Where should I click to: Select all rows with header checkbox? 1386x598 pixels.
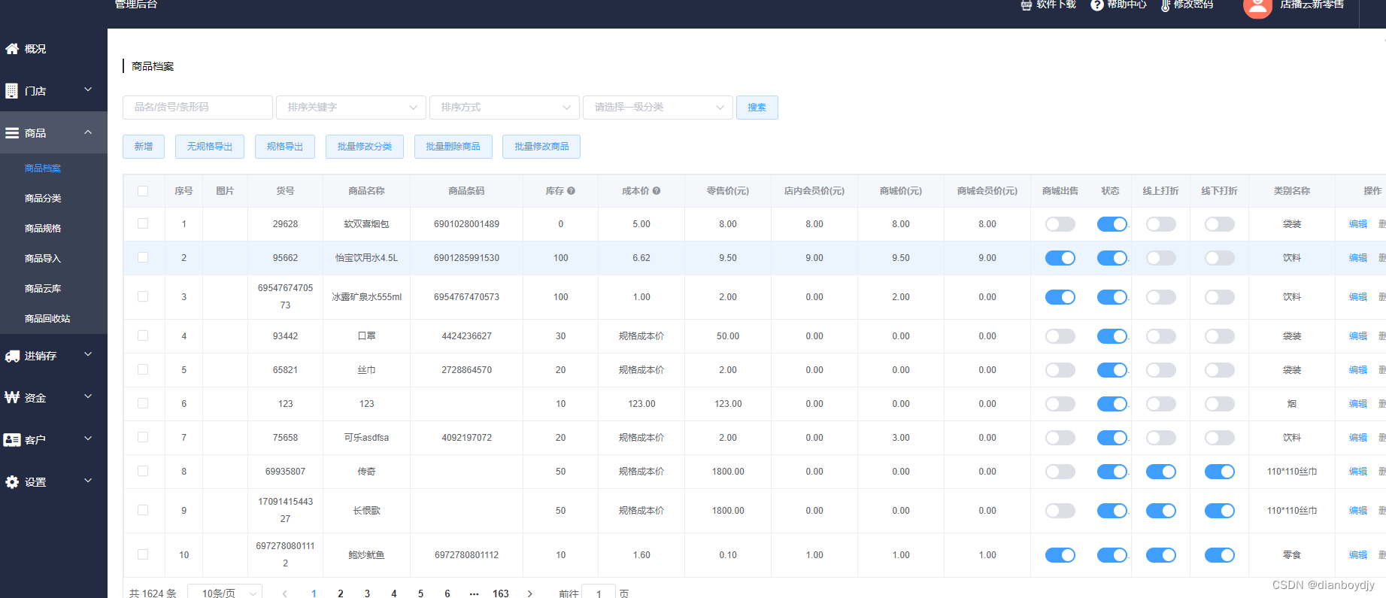[143, 191]
